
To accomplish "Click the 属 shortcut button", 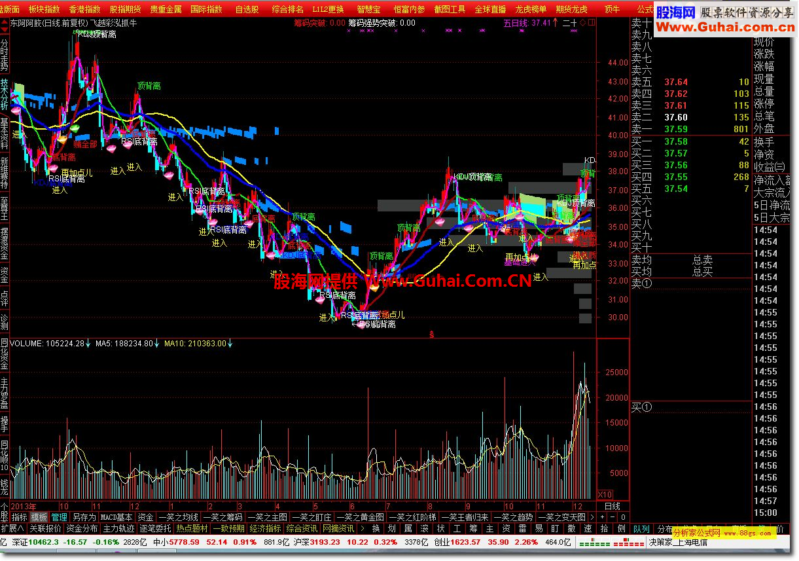I will pos(408,528).
